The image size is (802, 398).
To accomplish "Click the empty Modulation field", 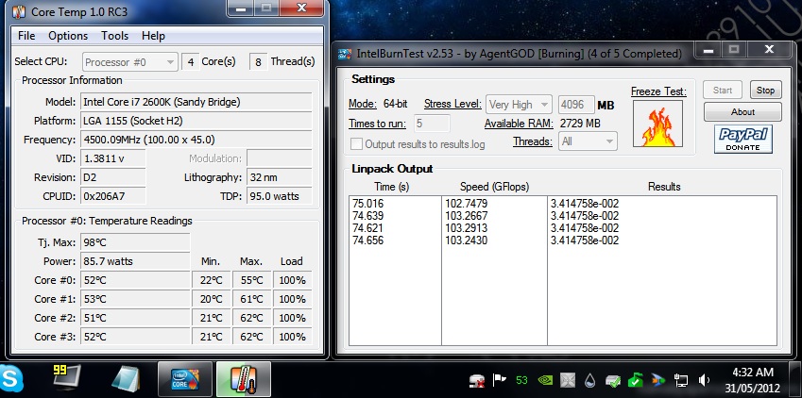I will point(280,158).
